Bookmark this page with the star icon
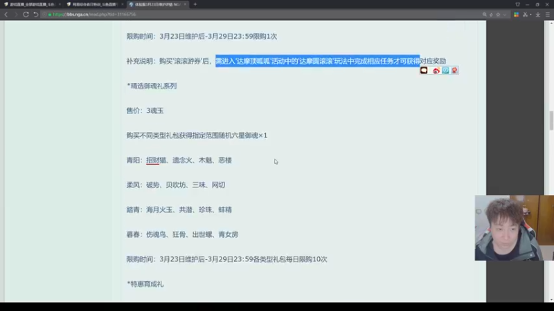554x311 pixels. pos(498,15)
